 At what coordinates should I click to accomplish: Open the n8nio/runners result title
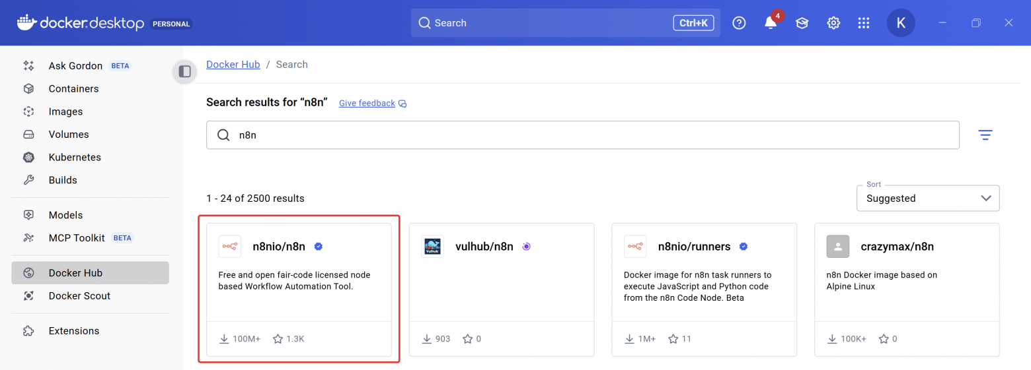[694, 247]
